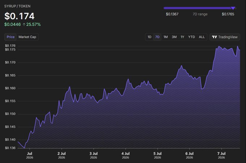This screenshot has width=246, height=163.
Task: Click the $0.136 y-axis label
Action: tap(10, 148)
